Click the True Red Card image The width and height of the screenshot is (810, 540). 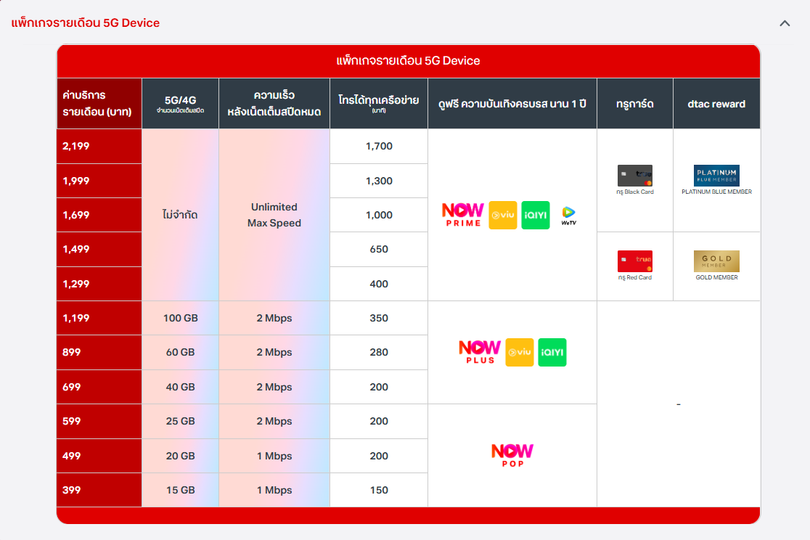[635, 261]
